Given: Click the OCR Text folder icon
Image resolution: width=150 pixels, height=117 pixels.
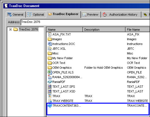Looking at the screenshot, I should click(x=50, y=63).
